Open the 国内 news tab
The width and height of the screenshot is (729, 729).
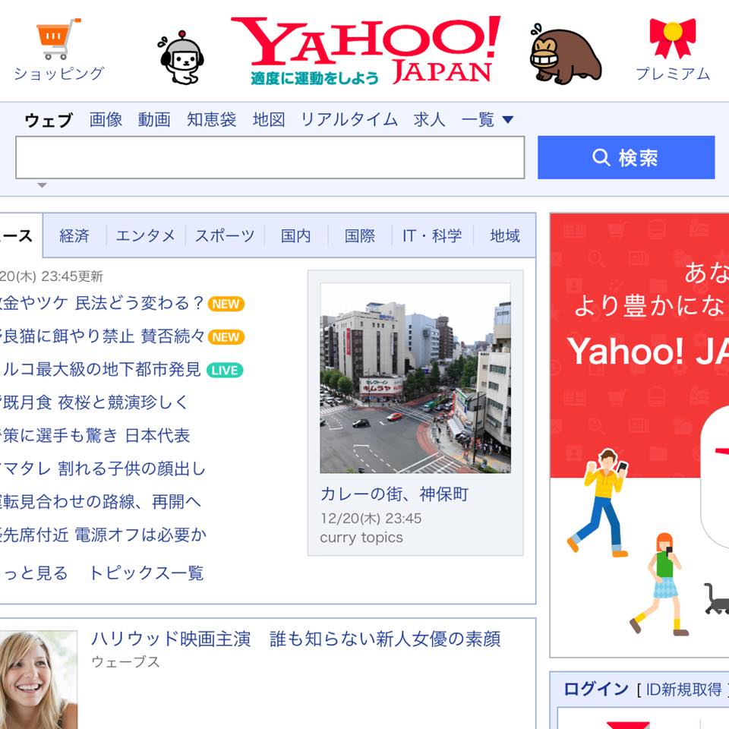point(295,235)
